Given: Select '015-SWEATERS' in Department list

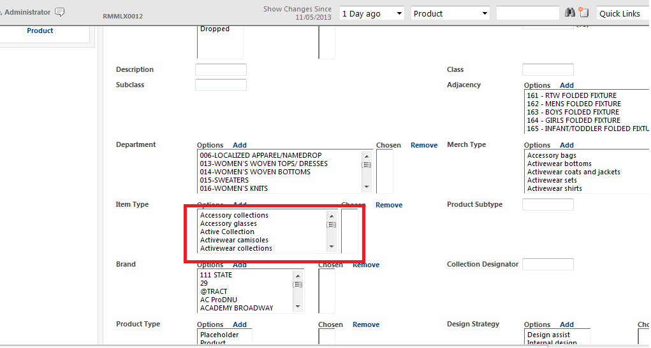Looking at the screenshot, I should point(224,180).
